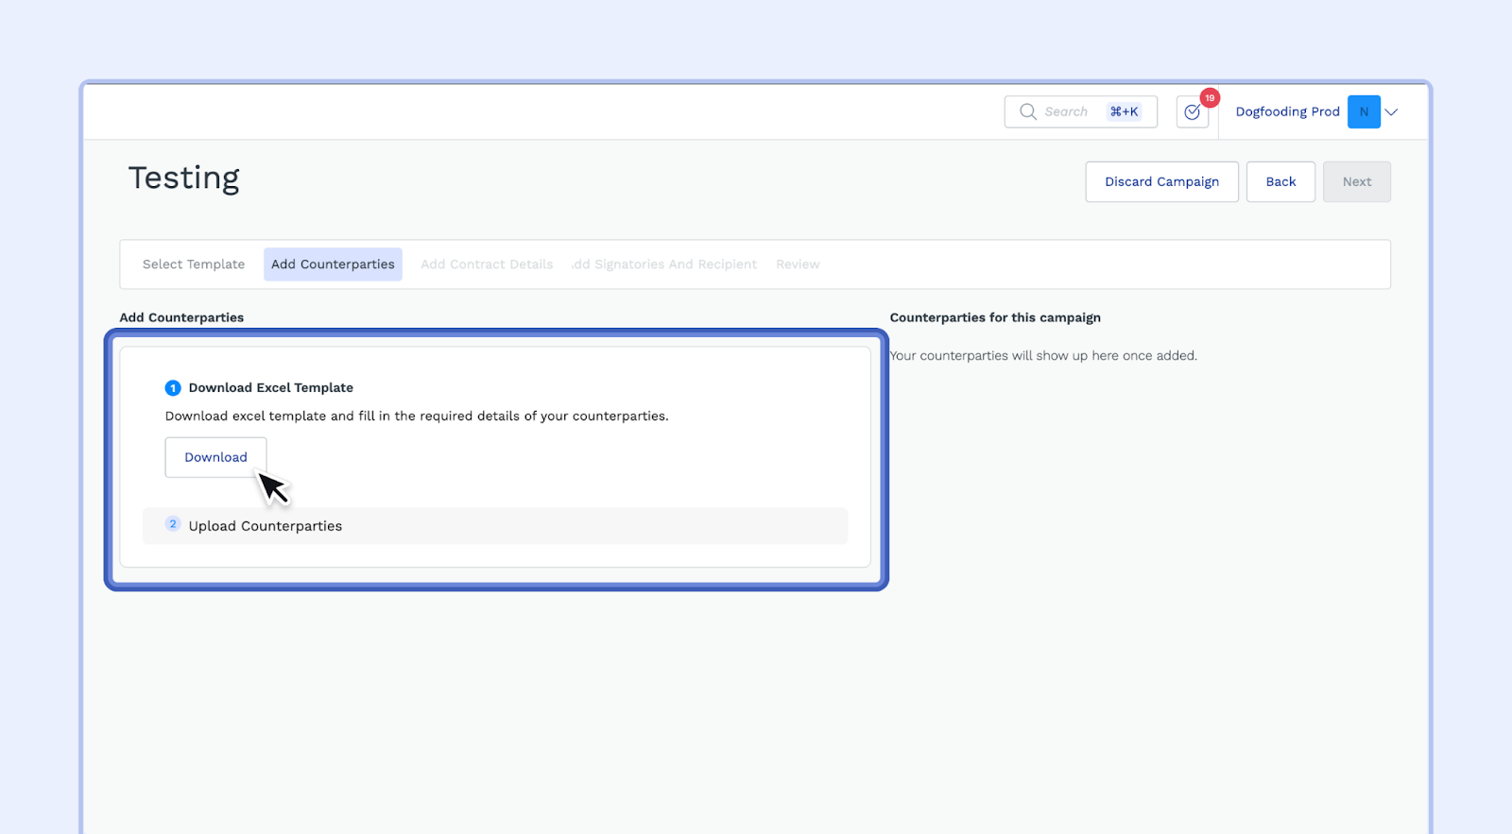This screenshot has width=1512, height=834.
Task: Click the red 19 notification badge
Action: (x=1210, y=98)
